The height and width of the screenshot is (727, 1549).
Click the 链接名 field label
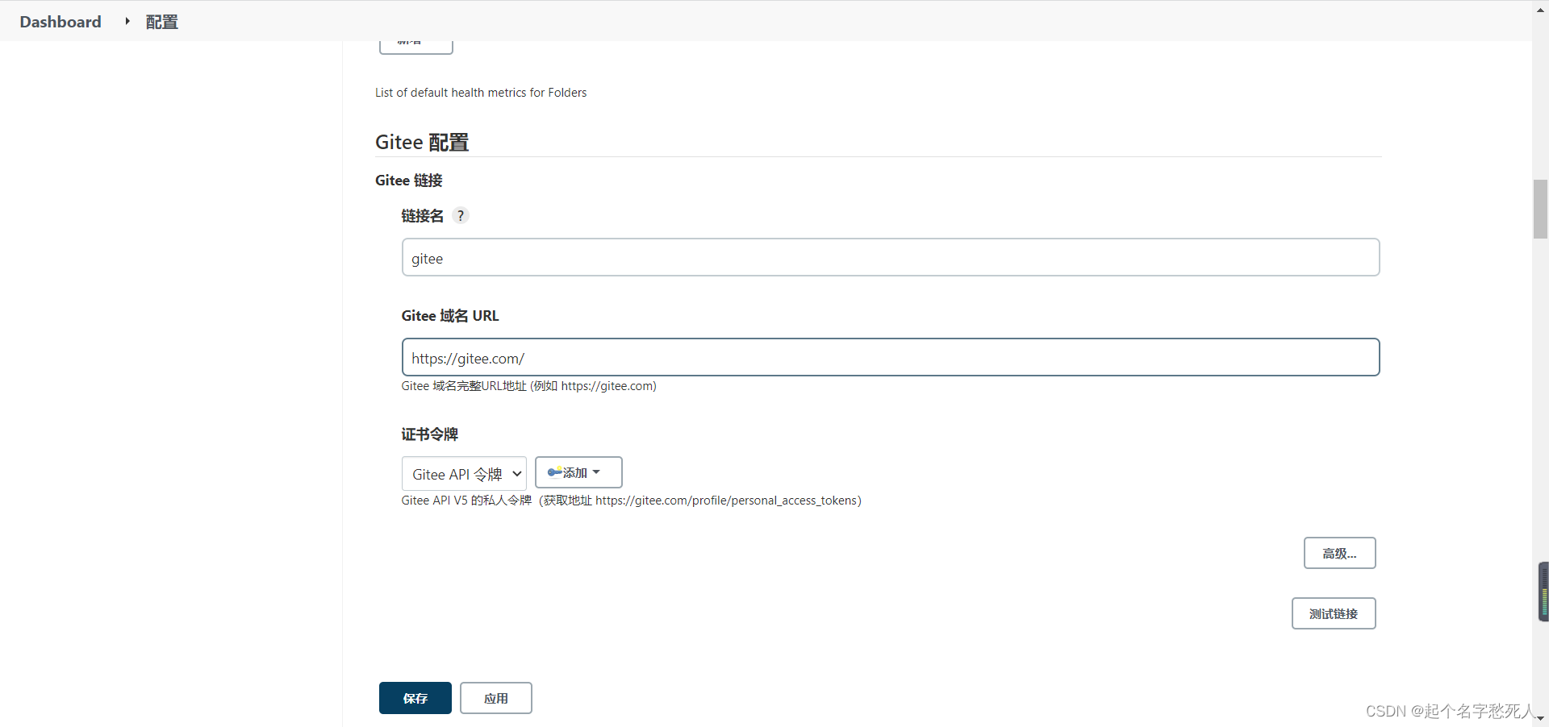[x=423, y=215]
